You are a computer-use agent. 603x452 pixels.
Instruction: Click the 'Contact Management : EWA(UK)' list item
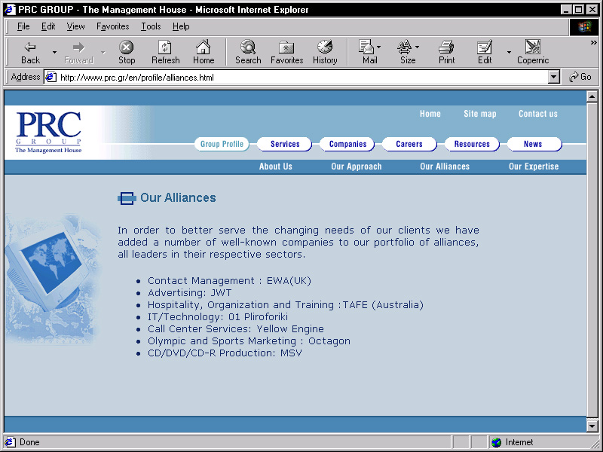click(x=229, y=280)
